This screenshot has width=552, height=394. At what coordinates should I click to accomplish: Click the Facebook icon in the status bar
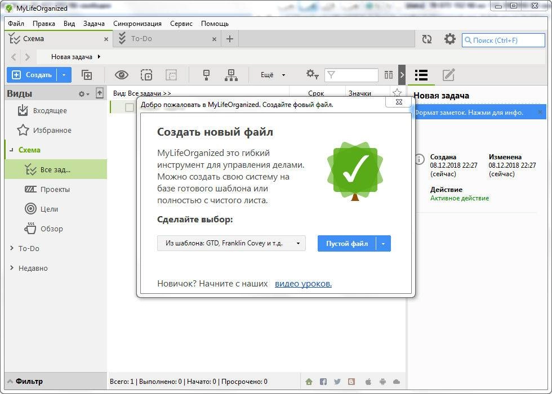click(x=323, y=382)
